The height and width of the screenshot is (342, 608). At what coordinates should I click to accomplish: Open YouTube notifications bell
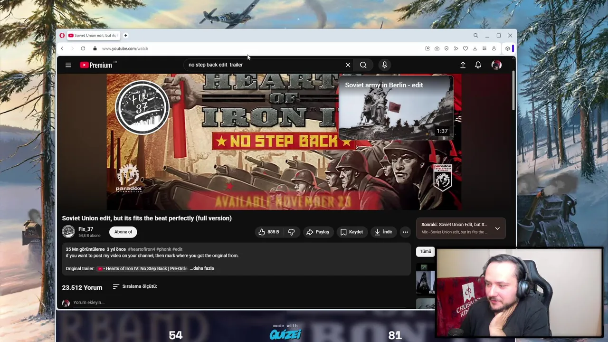click(478, 65)
